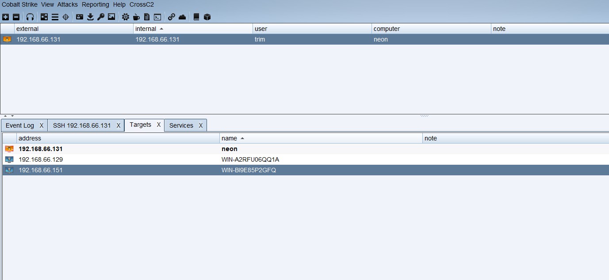This screenshot has width=609, height=280.
Task: Disconnect using the minus toolbar icon
Action: tap(17, 17)
